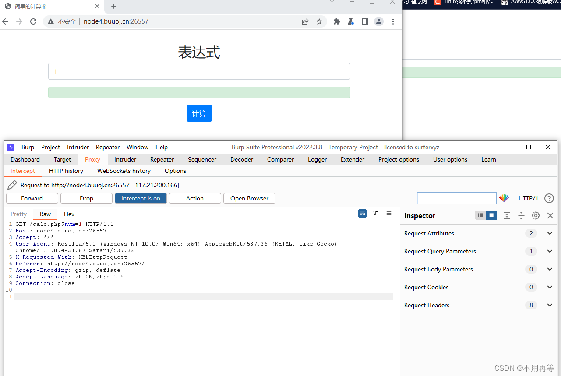The height and width of the screenshot is (376, 561).
Task: Expand the Request Headers section
Action: 550,305
